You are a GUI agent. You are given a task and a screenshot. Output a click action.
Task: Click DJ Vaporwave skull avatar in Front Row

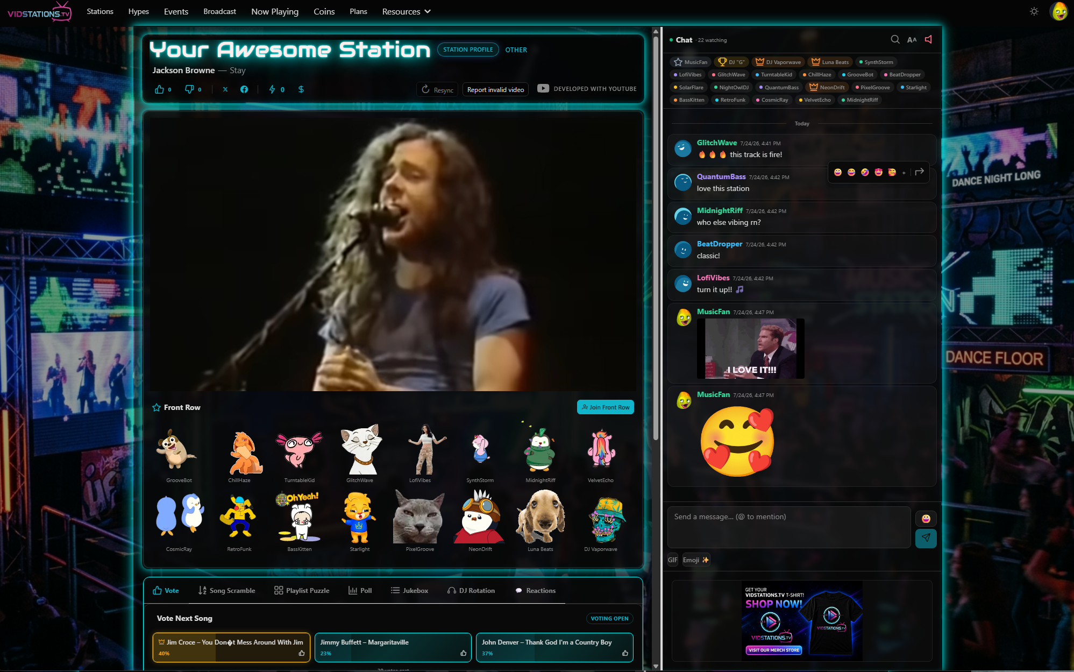606,519
